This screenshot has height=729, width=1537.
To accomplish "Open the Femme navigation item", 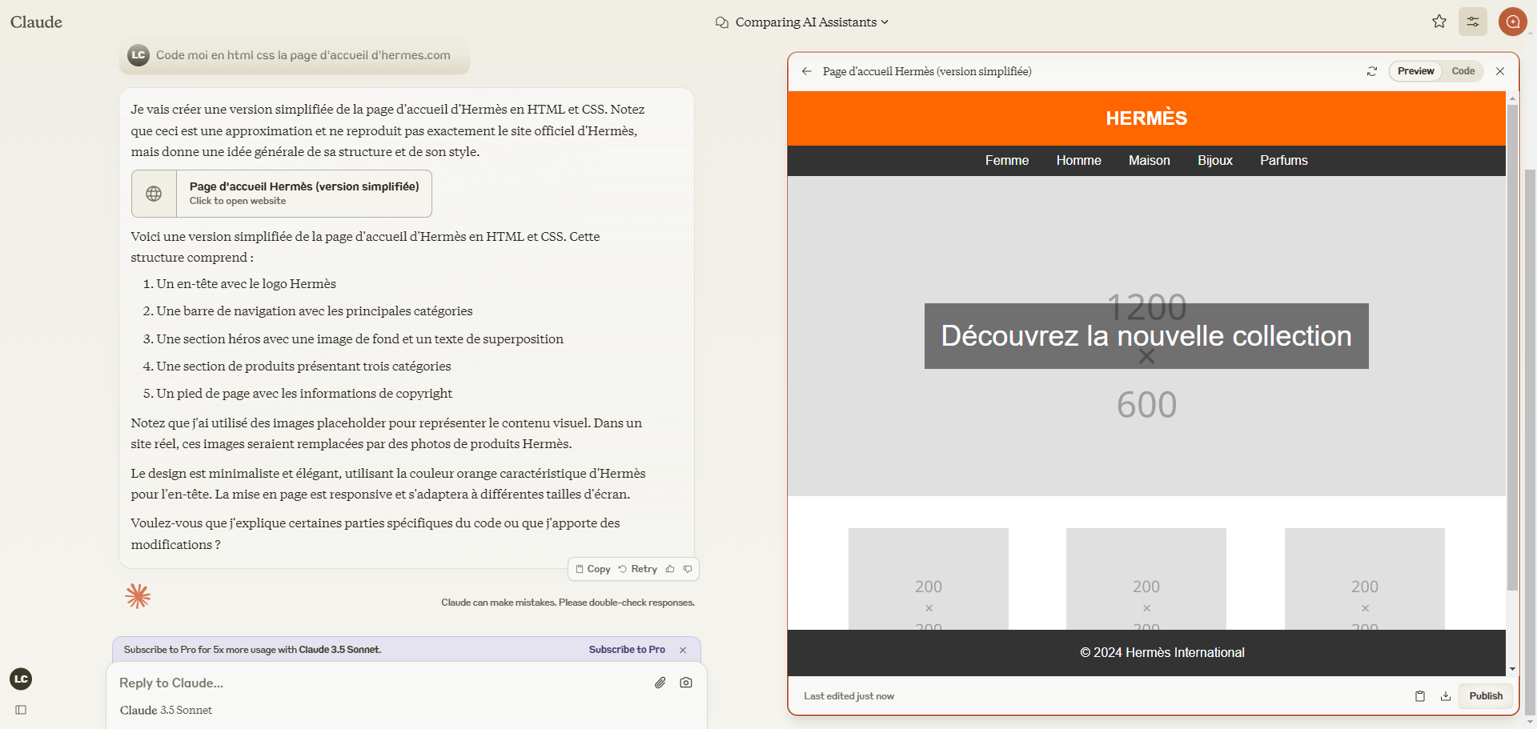I will [1007, 160].
